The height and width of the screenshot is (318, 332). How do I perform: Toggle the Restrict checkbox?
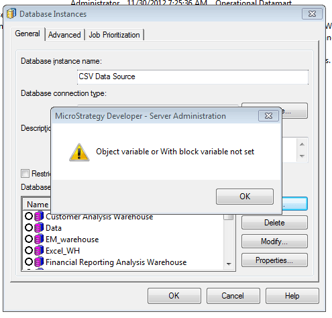[x=25, y=173]
